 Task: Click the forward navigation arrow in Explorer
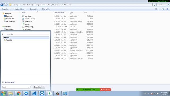(x=5, y=5)
